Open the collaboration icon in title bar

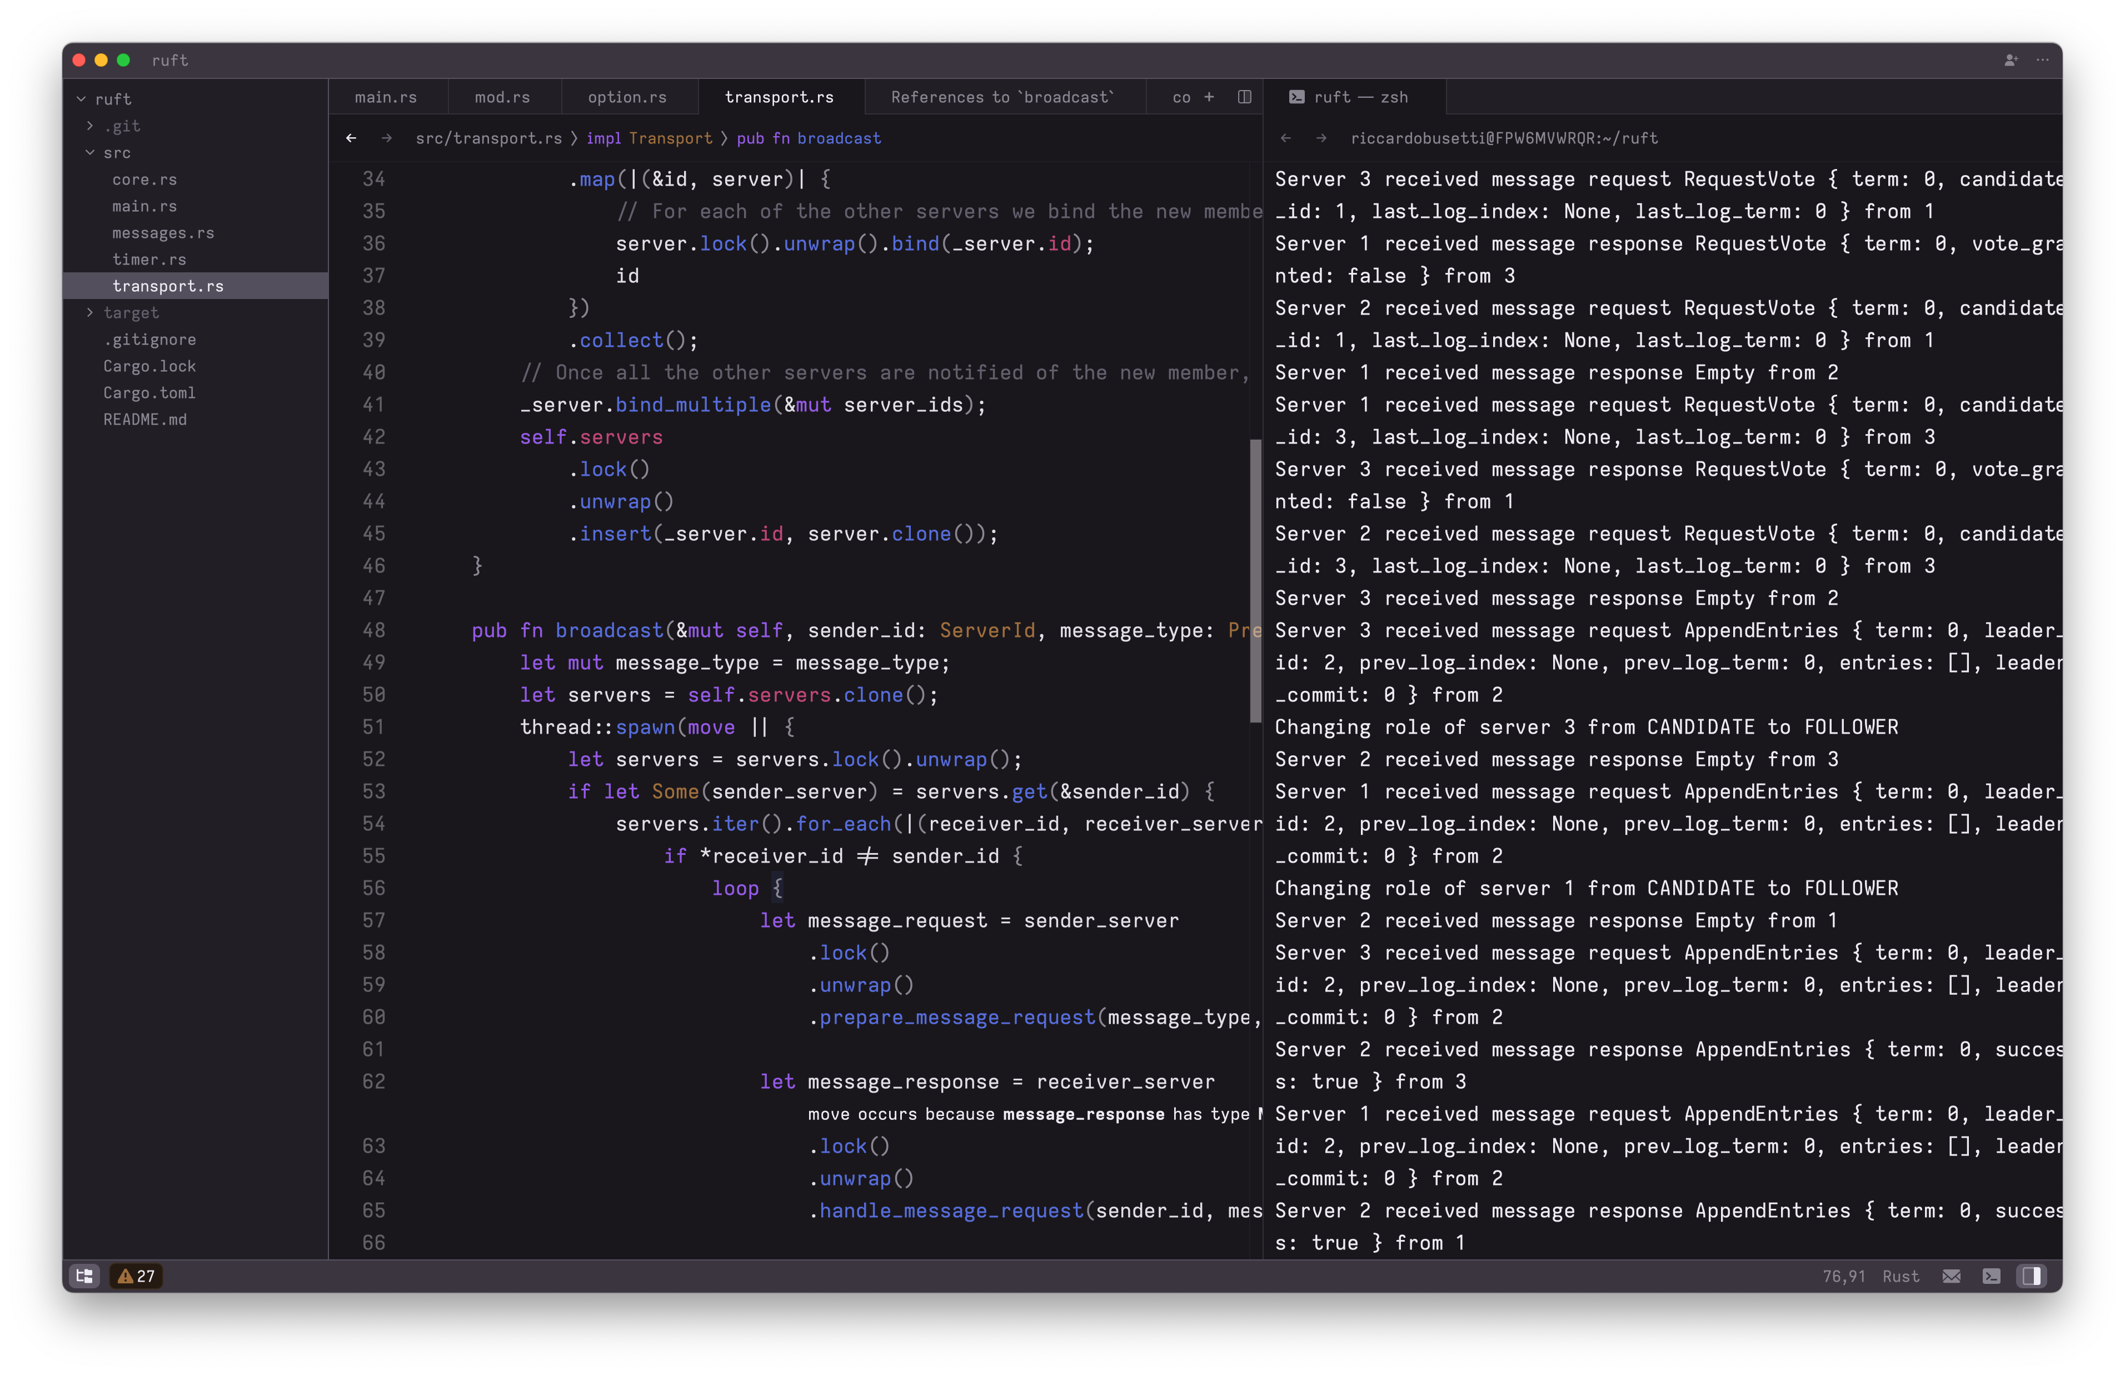click(2010, 60)
